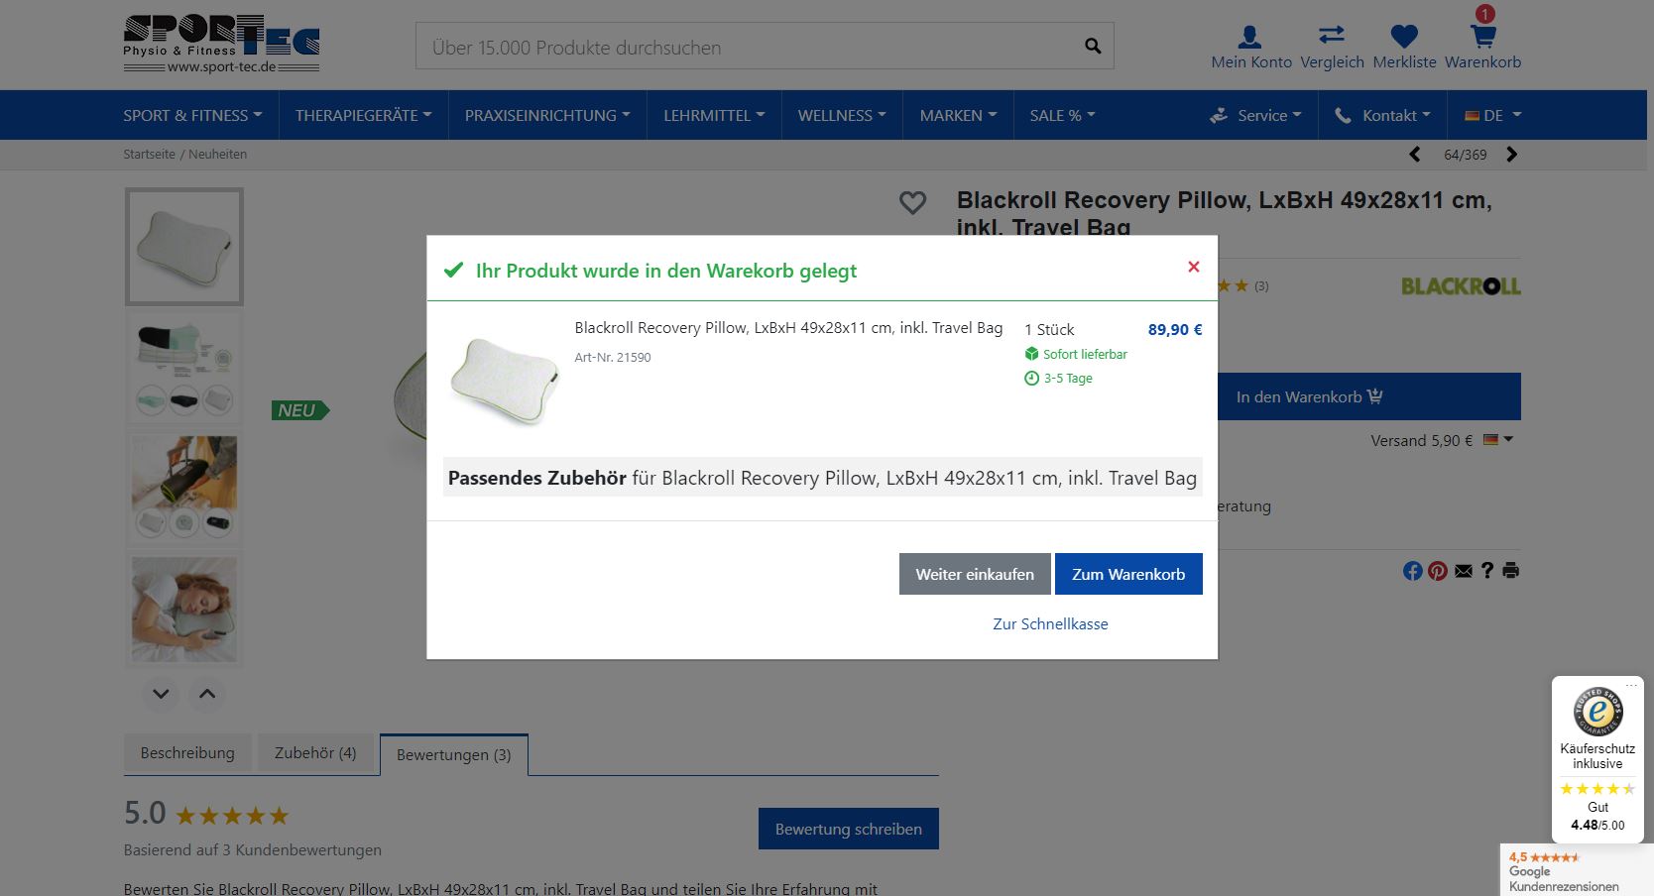Open the Vergleich compare icon
The width and height of the screenshot is (1654, 896).
[x=1332, y=36]
